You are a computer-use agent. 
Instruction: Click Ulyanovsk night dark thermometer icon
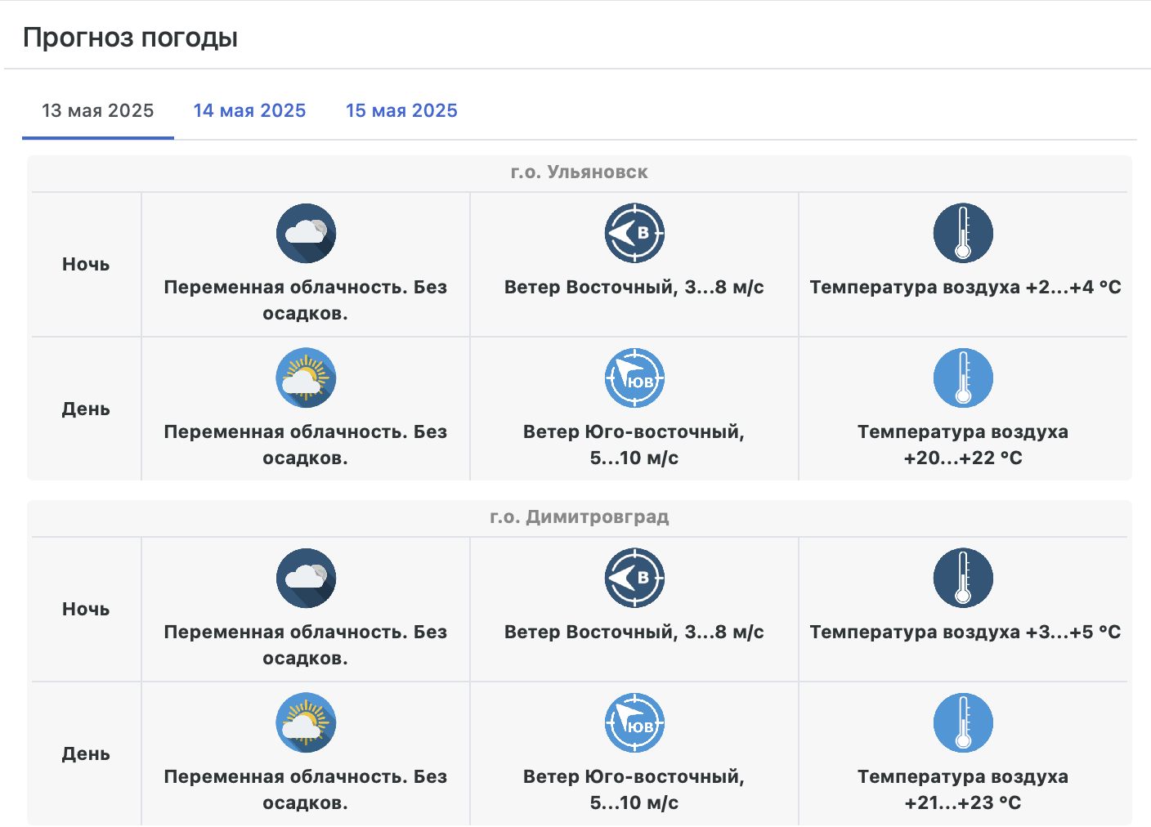[963, 233]
